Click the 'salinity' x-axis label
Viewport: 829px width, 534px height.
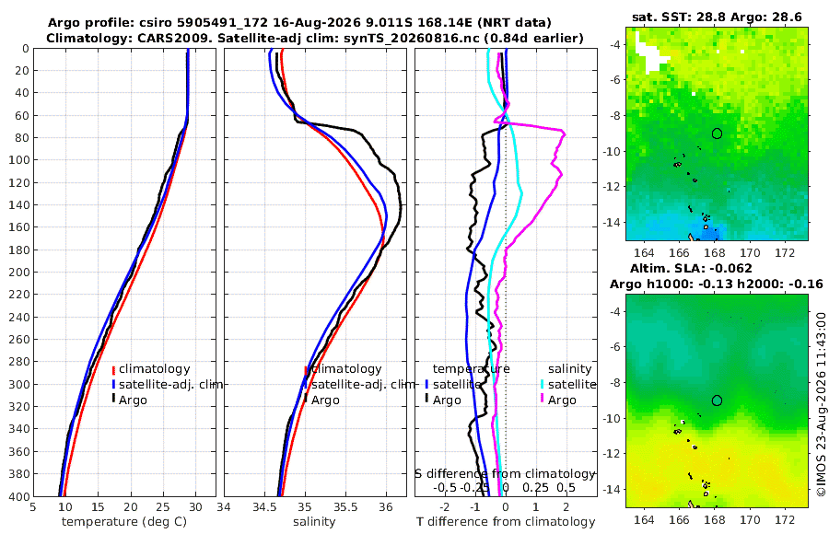[x=314, y=522]
